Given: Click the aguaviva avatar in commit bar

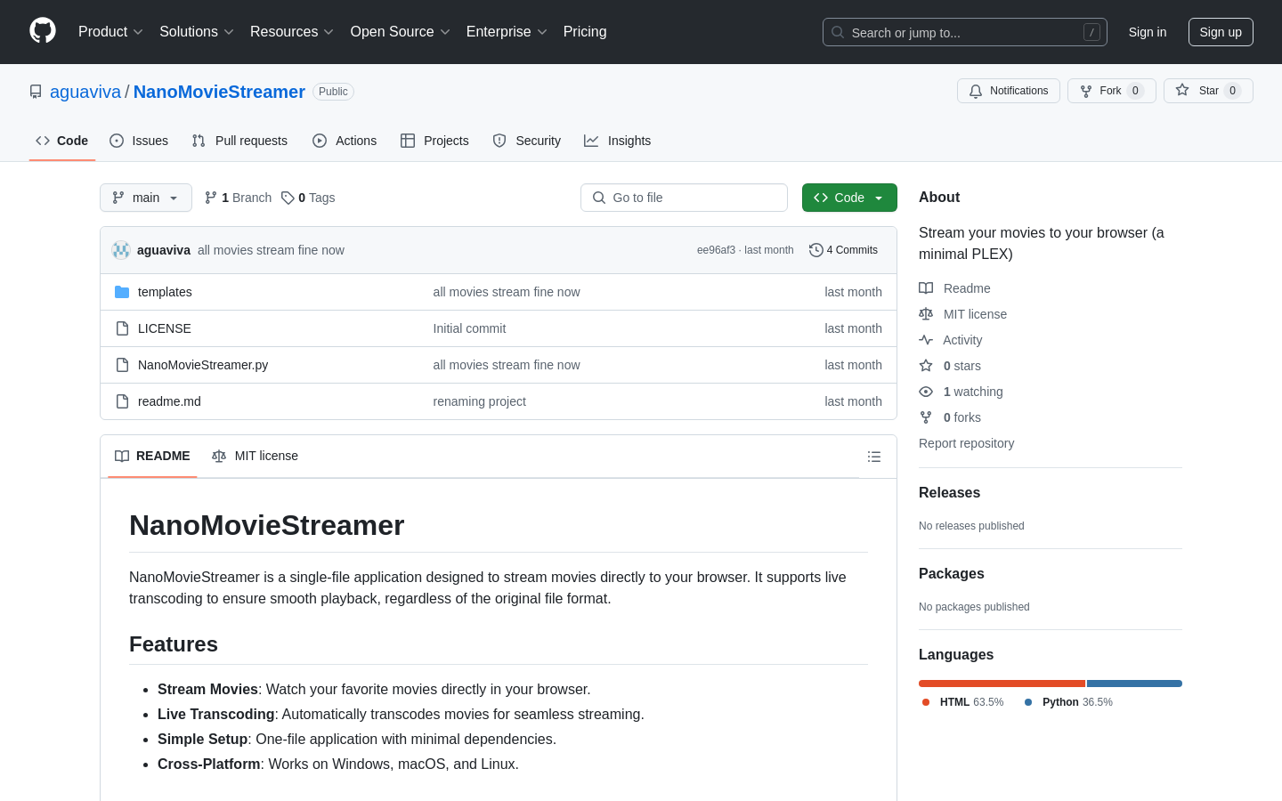Looking at the screenshot, I should 121,250.
